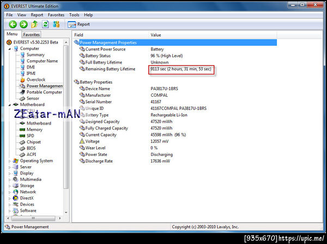The height and width of the screenshot is (244, 327).
Task: Click the Value column header
Action: click(213, 35)
